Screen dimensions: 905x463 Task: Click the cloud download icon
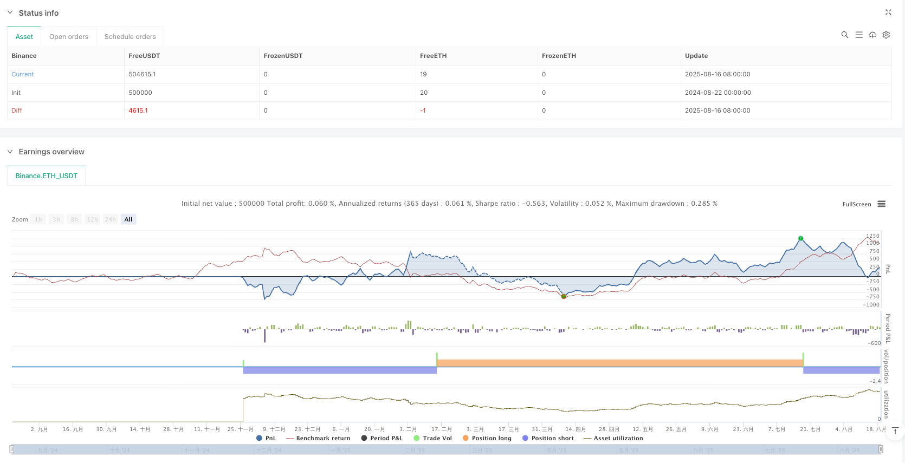point(872,35)
